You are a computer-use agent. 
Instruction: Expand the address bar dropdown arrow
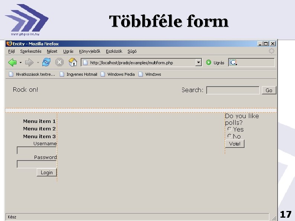pyautogui.click(x=198, y=62)
